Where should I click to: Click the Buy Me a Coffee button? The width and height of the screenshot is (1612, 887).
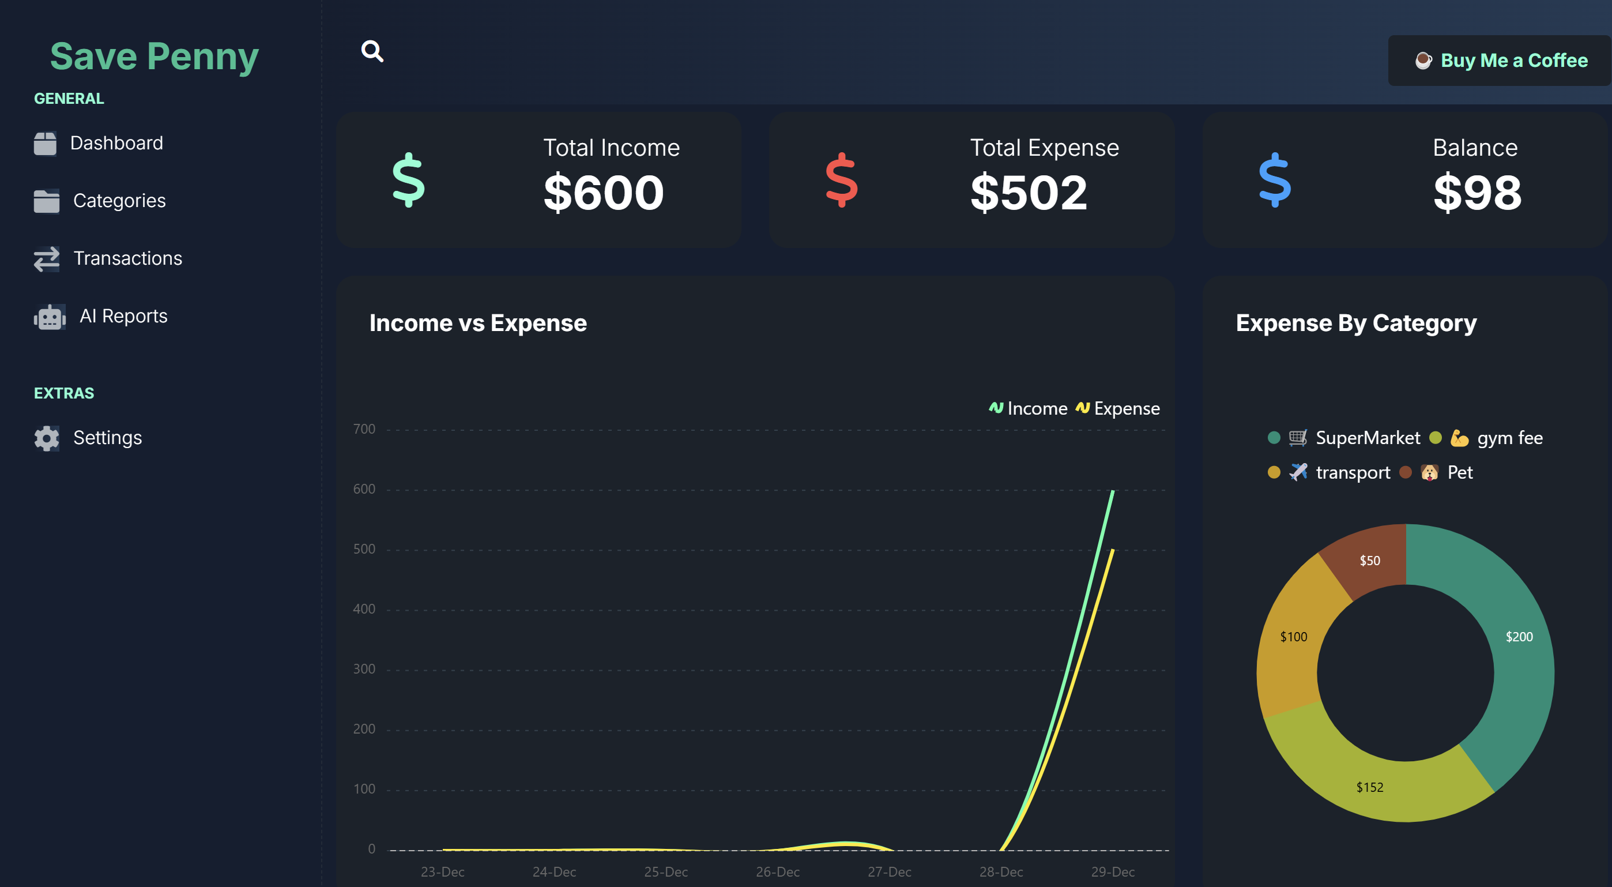[1500, 61]
